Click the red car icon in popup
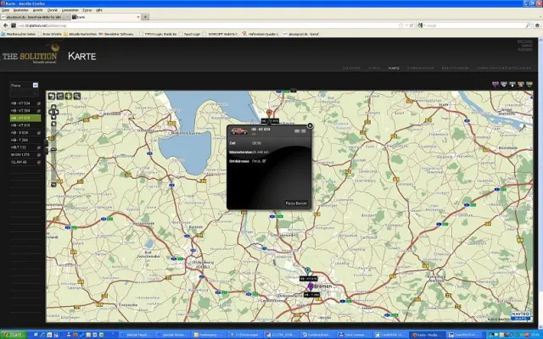Screen dimensions: 543x339 [239, 131]
